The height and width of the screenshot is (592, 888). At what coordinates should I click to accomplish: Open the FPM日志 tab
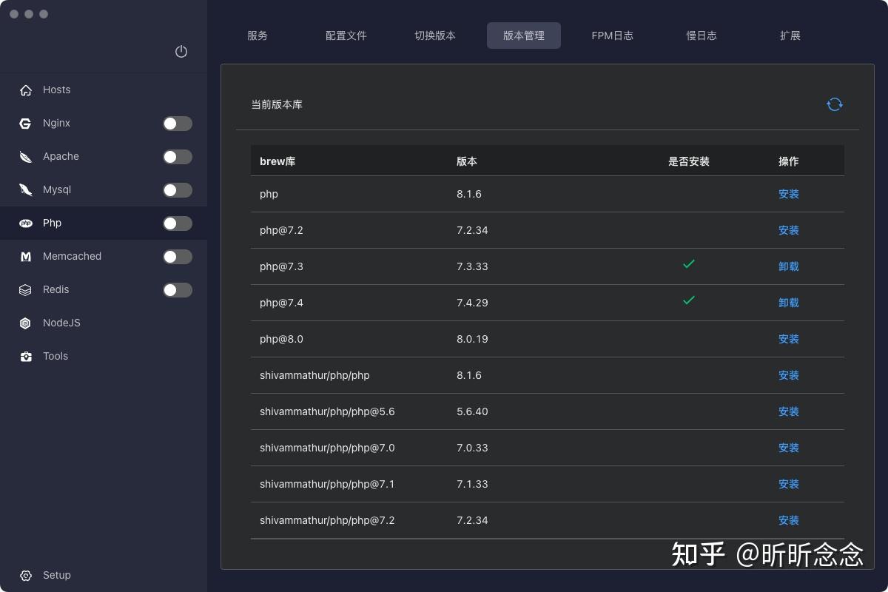pos(612,35)
